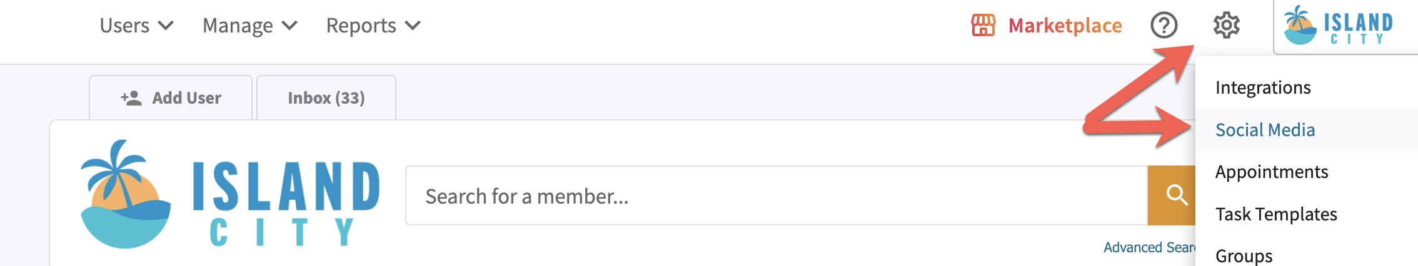Screen dimensions: 1418x266
Task: Open the Manage dropdown menu
Action: point(249,26)
